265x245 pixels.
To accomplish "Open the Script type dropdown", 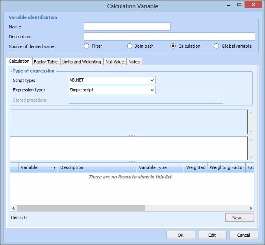I will [112, 80].
